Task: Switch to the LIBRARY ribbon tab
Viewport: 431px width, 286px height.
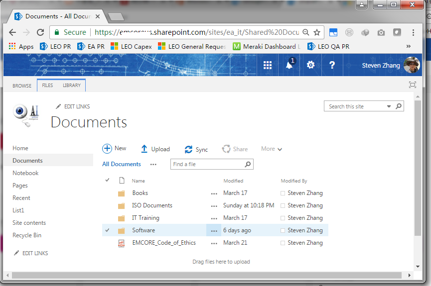Action: coord(72,86)
